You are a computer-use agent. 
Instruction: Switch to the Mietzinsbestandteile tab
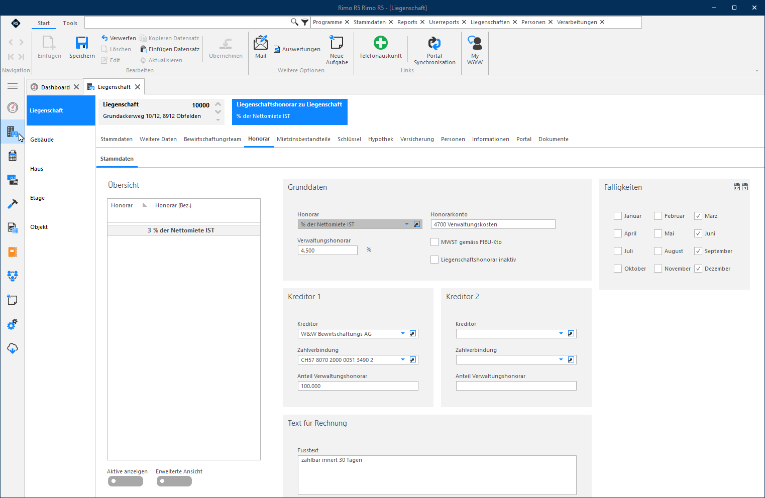(303, 139)
